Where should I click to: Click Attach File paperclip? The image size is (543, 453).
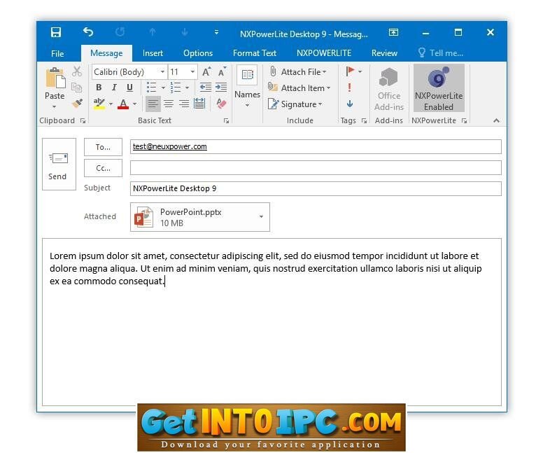coord(298,71)
